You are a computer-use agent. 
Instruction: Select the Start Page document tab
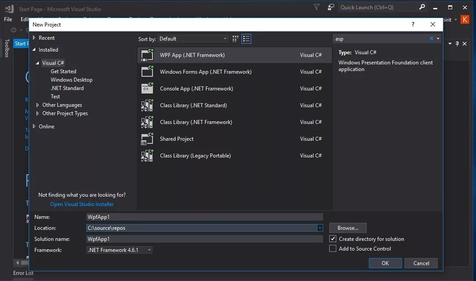[22, 44]
